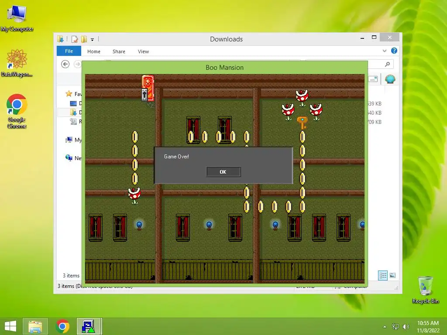This screenshot has width=447, height=335.
Task: Click the piranha plant near left coin column
Action: (134, 195)
